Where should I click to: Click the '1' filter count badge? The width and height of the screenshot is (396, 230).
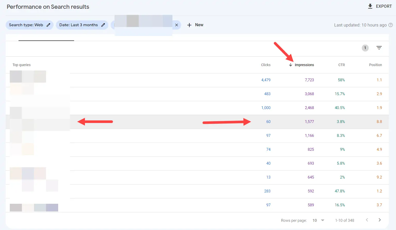(x=365, y=48)
